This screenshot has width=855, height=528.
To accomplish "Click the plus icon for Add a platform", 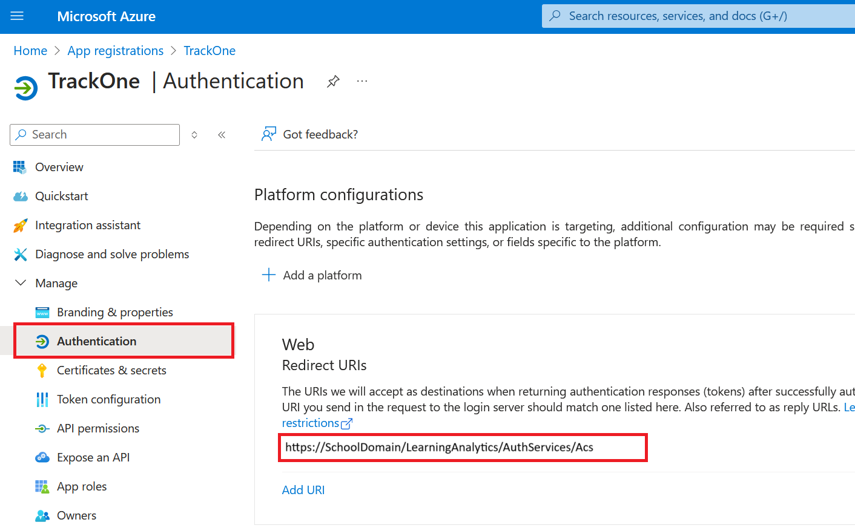I will coord(268,275).
